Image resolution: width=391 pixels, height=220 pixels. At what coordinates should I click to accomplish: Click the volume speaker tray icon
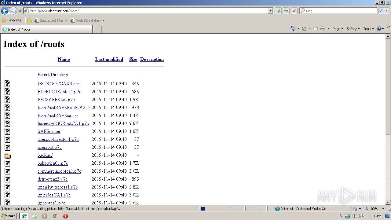click(x=354, y=216)
